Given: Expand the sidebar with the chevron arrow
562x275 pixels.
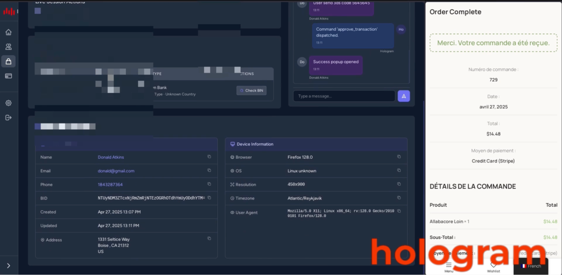Looking at the screenshot, I should [8, 266].
